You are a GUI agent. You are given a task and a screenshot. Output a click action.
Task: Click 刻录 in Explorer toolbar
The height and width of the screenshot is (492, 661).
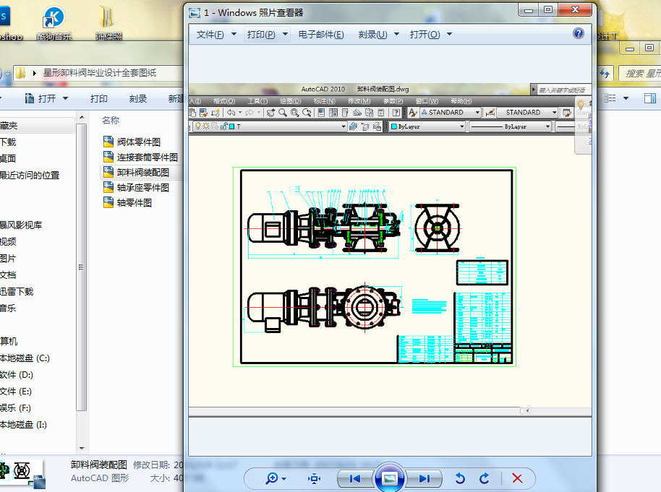point(138,98)
